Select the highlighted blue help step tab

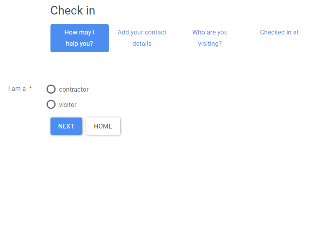[x=79, y=38]
